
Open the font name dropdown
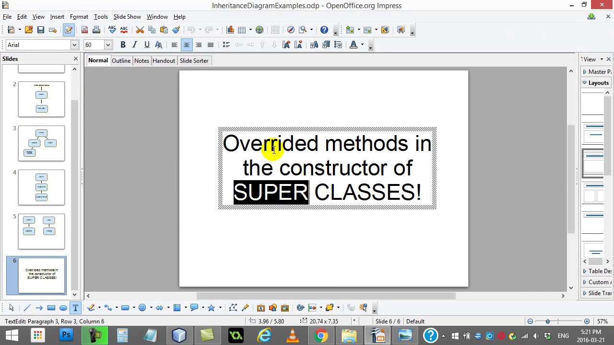tap(74, 45)
